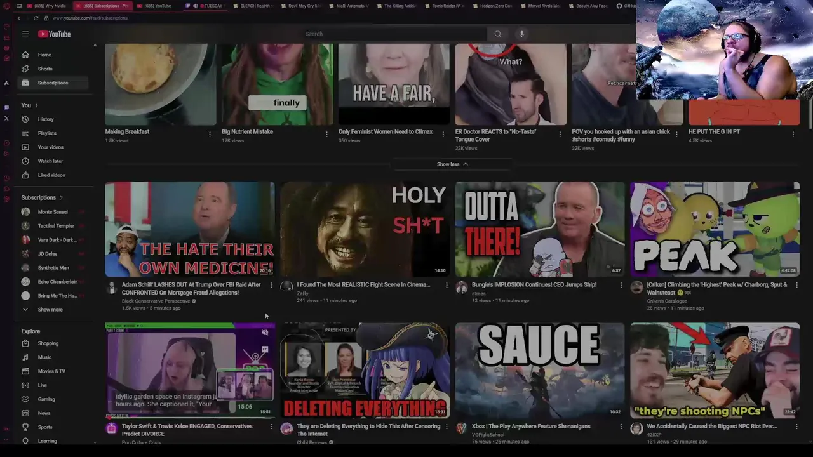The height and width of the screenshot is (457, 813).
Task: Open Making Breakfast short
Action: (160, 84)
